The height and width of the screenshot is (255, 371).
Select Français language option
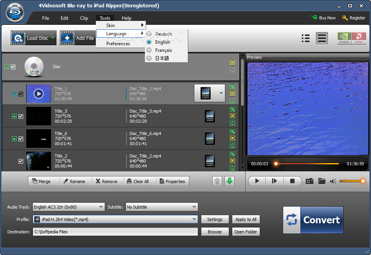(x=166, y=50)
